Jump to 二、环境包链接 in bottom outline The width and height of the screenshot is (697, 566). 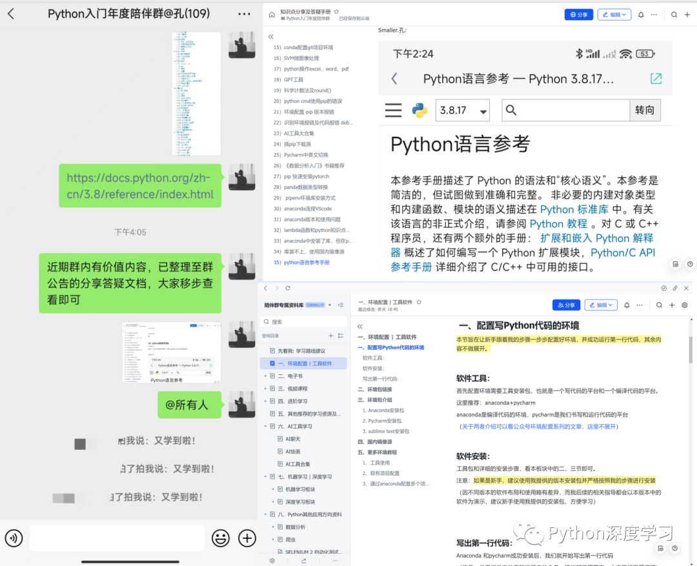point(375,389)
